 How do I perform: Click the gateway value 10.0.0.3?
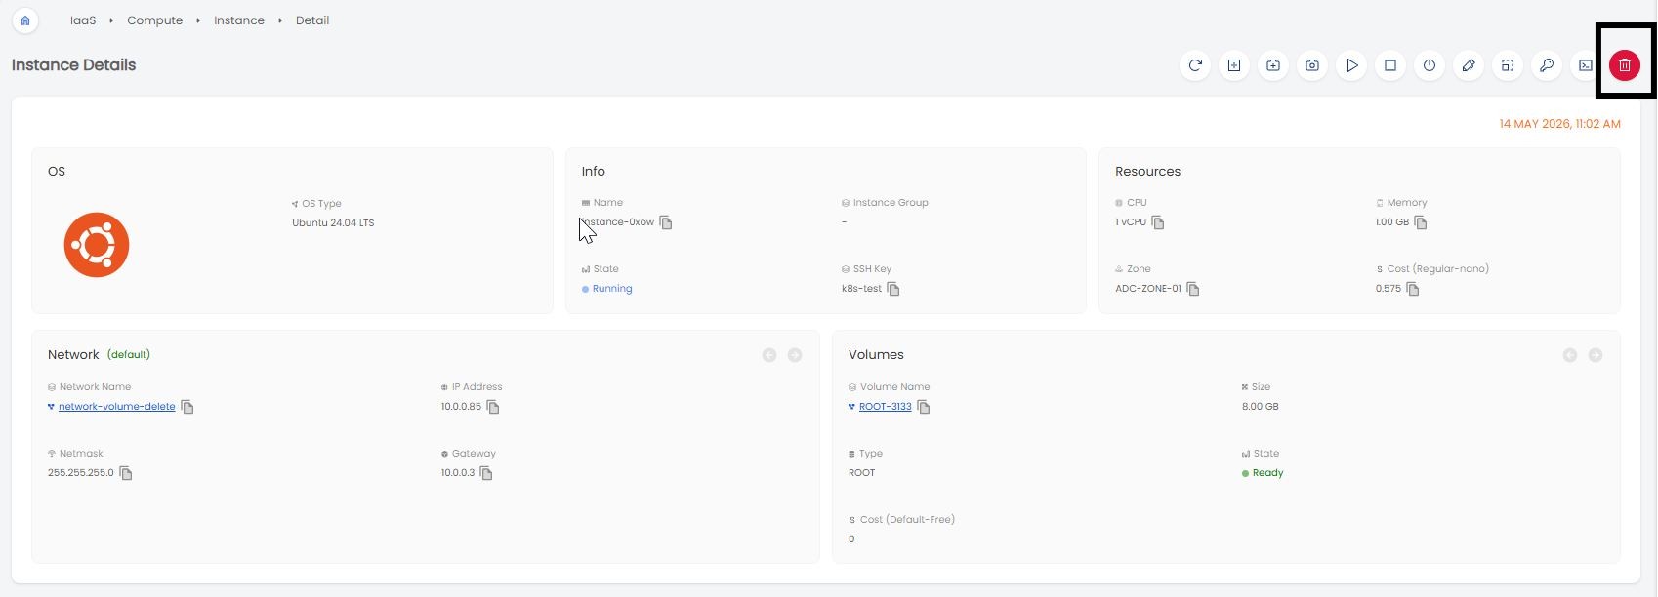[458, 473]
